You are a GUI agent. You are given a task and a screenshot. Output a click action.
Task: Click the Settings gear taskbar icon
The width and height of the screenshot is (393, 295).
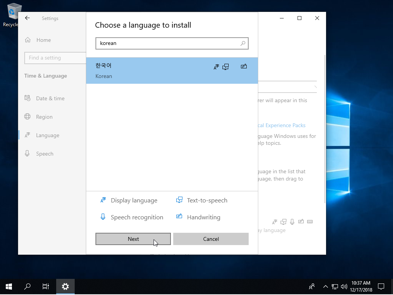tap(65, 287)
